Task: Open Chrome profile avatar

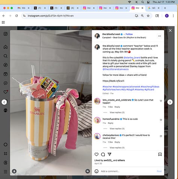Action: point(167,16)
